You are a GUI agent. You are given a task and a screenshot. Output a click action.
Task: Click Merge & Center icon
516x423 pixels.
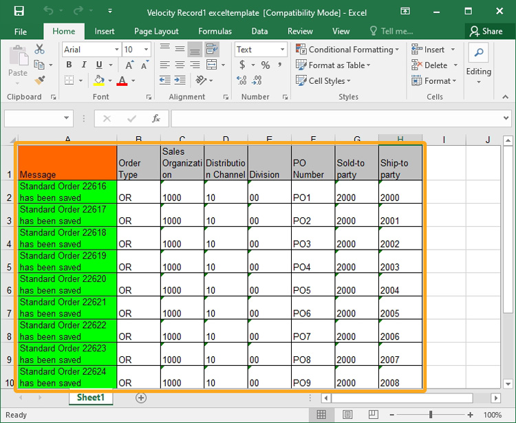[x=212, y=65]
